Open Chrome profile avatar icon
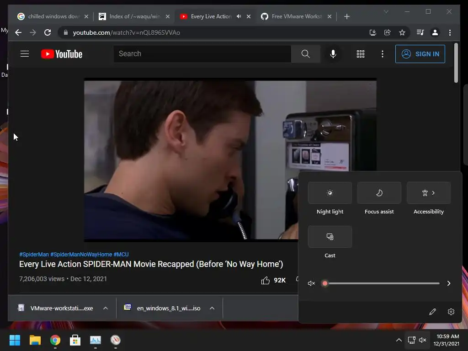This screenshot has width=468, height=351. (435, 32)
